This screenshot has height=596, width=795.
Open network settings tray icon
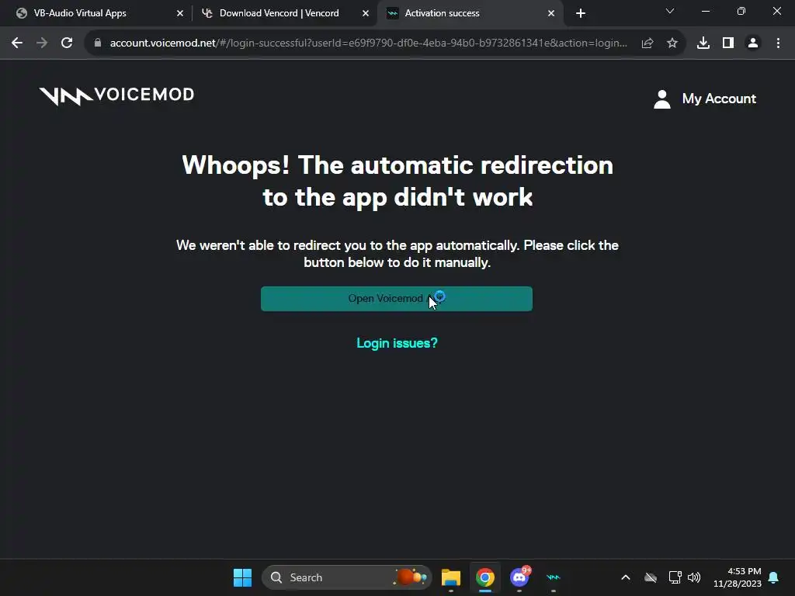click(x=675, y=577)
